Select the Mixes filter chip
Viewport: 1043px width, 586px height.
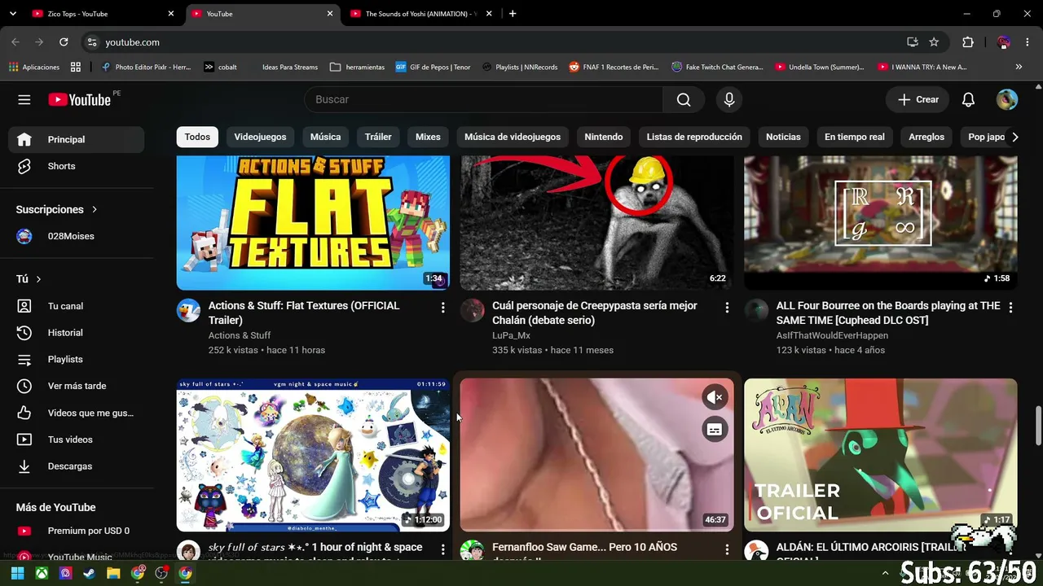point(428,137)
